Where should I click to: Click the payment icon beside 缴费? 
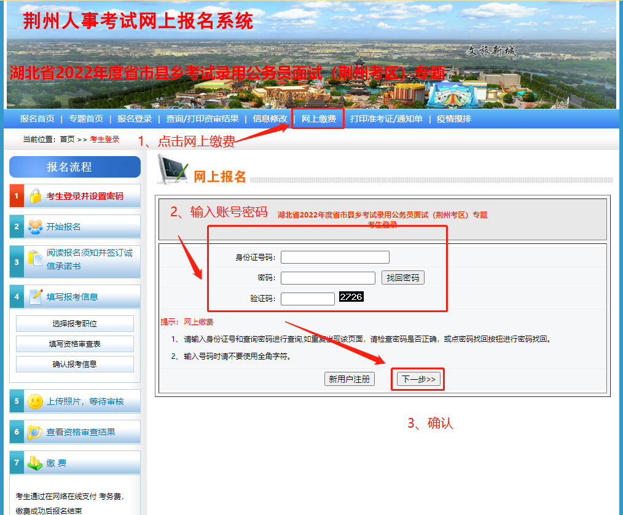(x=35, y=463)
